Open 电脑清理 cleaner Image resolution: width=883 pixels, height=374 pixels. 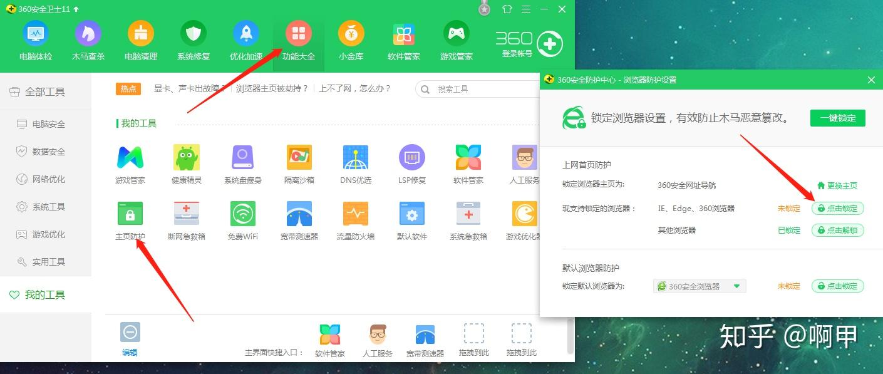coord(141,41)
